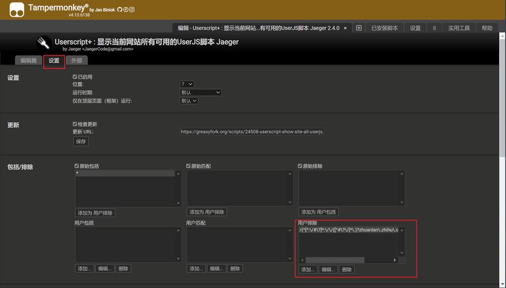Viewport: 506px width, 288px height.
Task: Open the 实用工具 tab
Action: click(459, 28)
